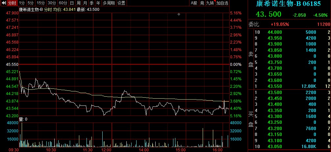This screenshot has height=152, width=331.
Task: Select buy level 1 price 43.500
Action: (275, 92)
